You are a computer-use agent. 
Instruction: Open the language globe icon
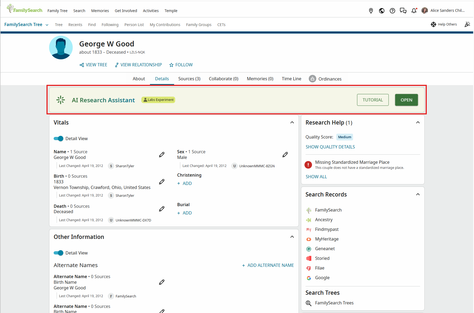pos(382,11)
